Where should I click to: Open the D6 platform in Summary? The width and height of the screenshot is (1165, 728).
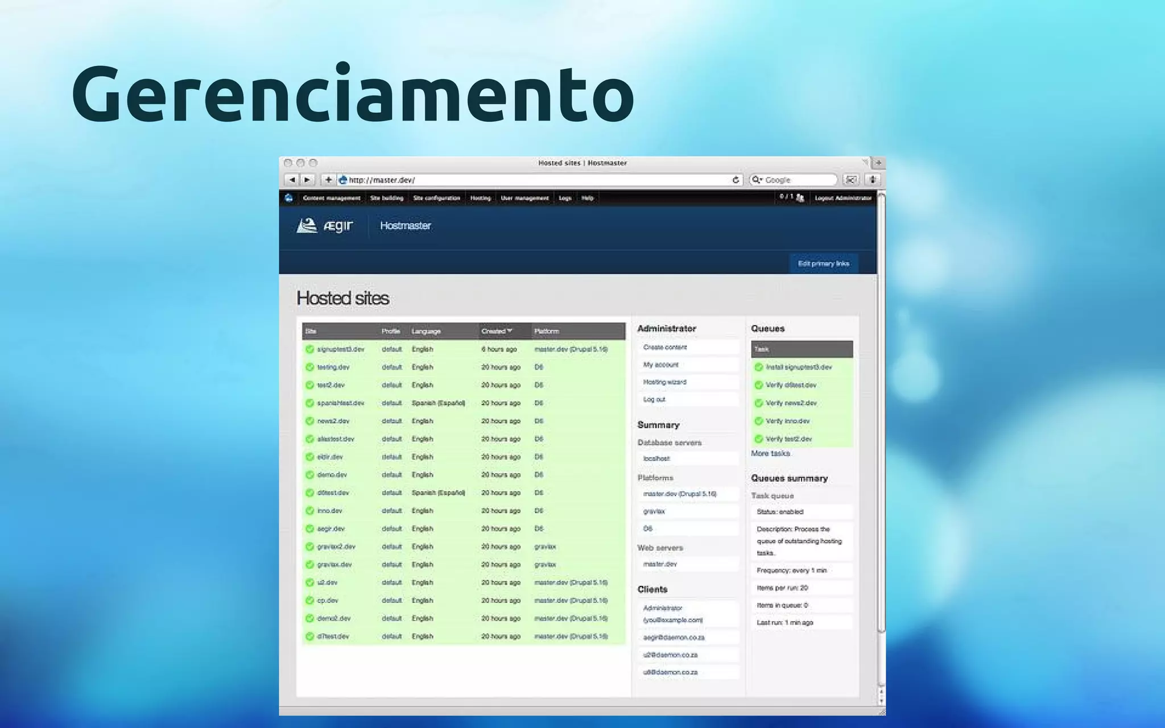coord(648,528)
